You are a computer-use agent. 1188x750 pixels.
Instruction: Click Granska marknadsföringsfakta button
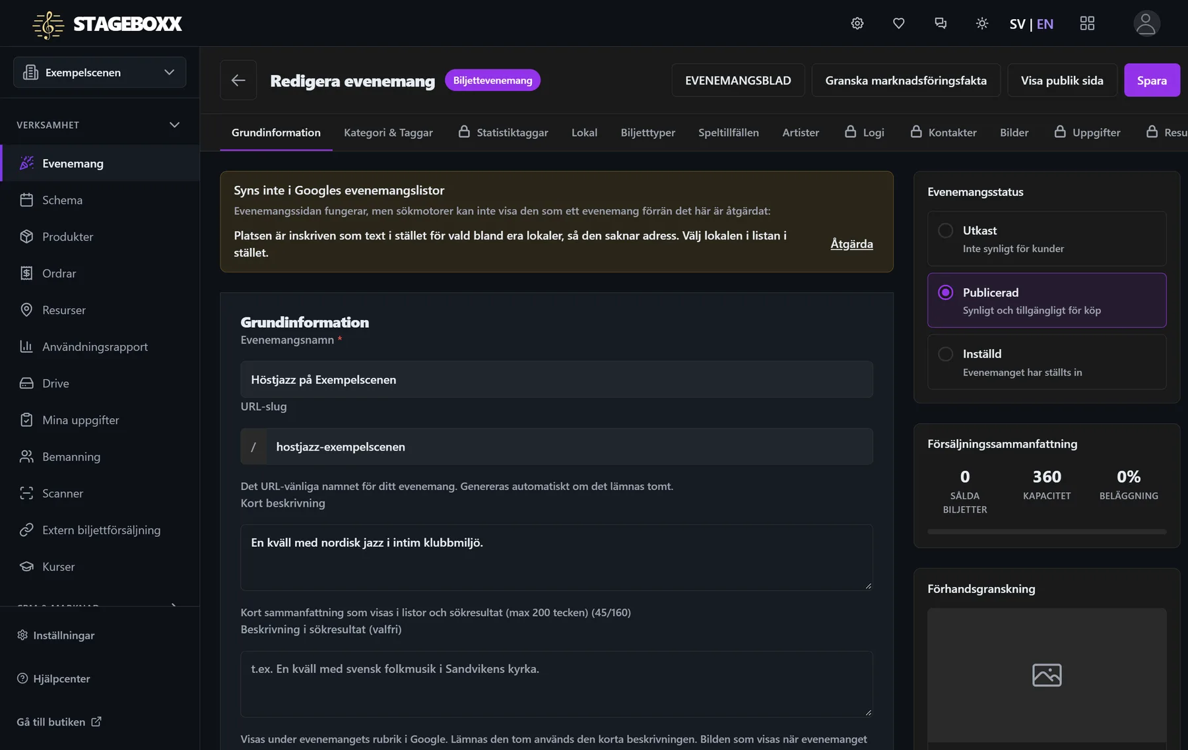tap(906, 80)
